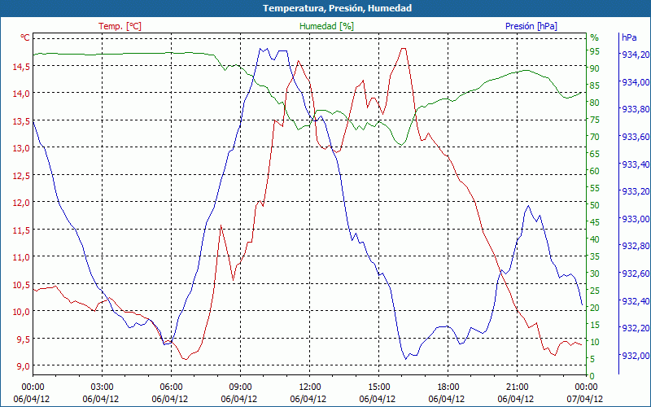Click the '%' unit label on humidity axis
Screen dimensions: 651x407
[x=595, y=37]
